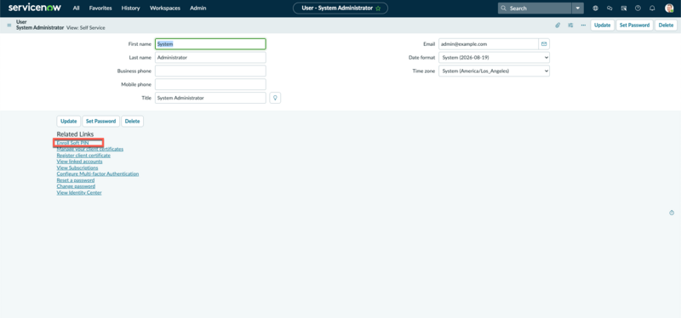This screenshot has height=318, width=681.
Task: Click the lightbulb icon beside Title
Action: [x=275, y=98]
